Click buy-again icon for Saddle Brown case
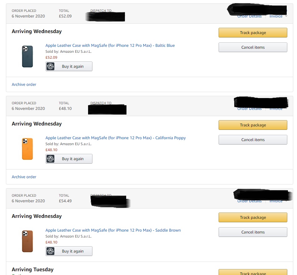This screenshot has height=275, width=297. [x=50, y=251]
